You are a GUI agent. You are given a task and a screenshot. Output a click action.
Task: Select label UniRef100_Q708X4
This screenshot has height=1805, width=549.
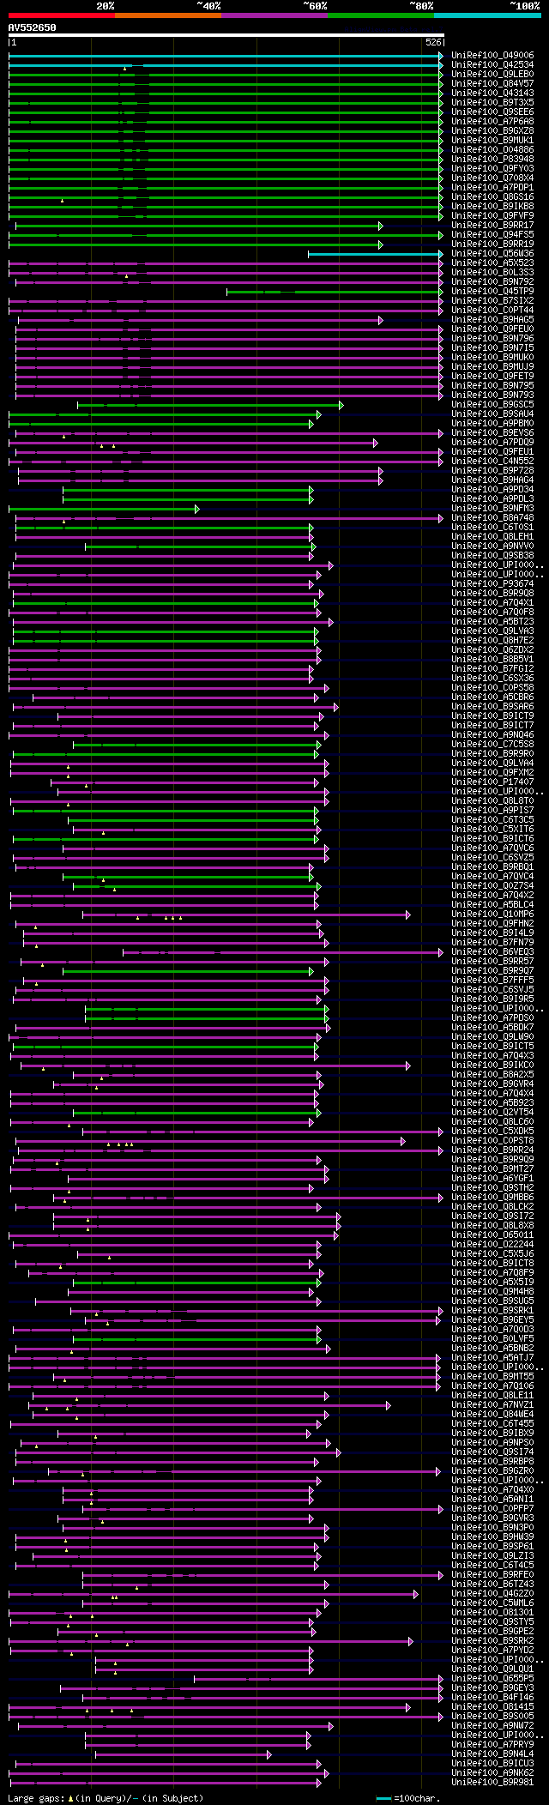coord(492,178)
